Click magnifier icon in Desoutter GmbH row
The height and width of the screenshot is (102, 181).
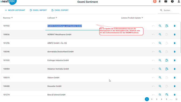tap(160, 86)
